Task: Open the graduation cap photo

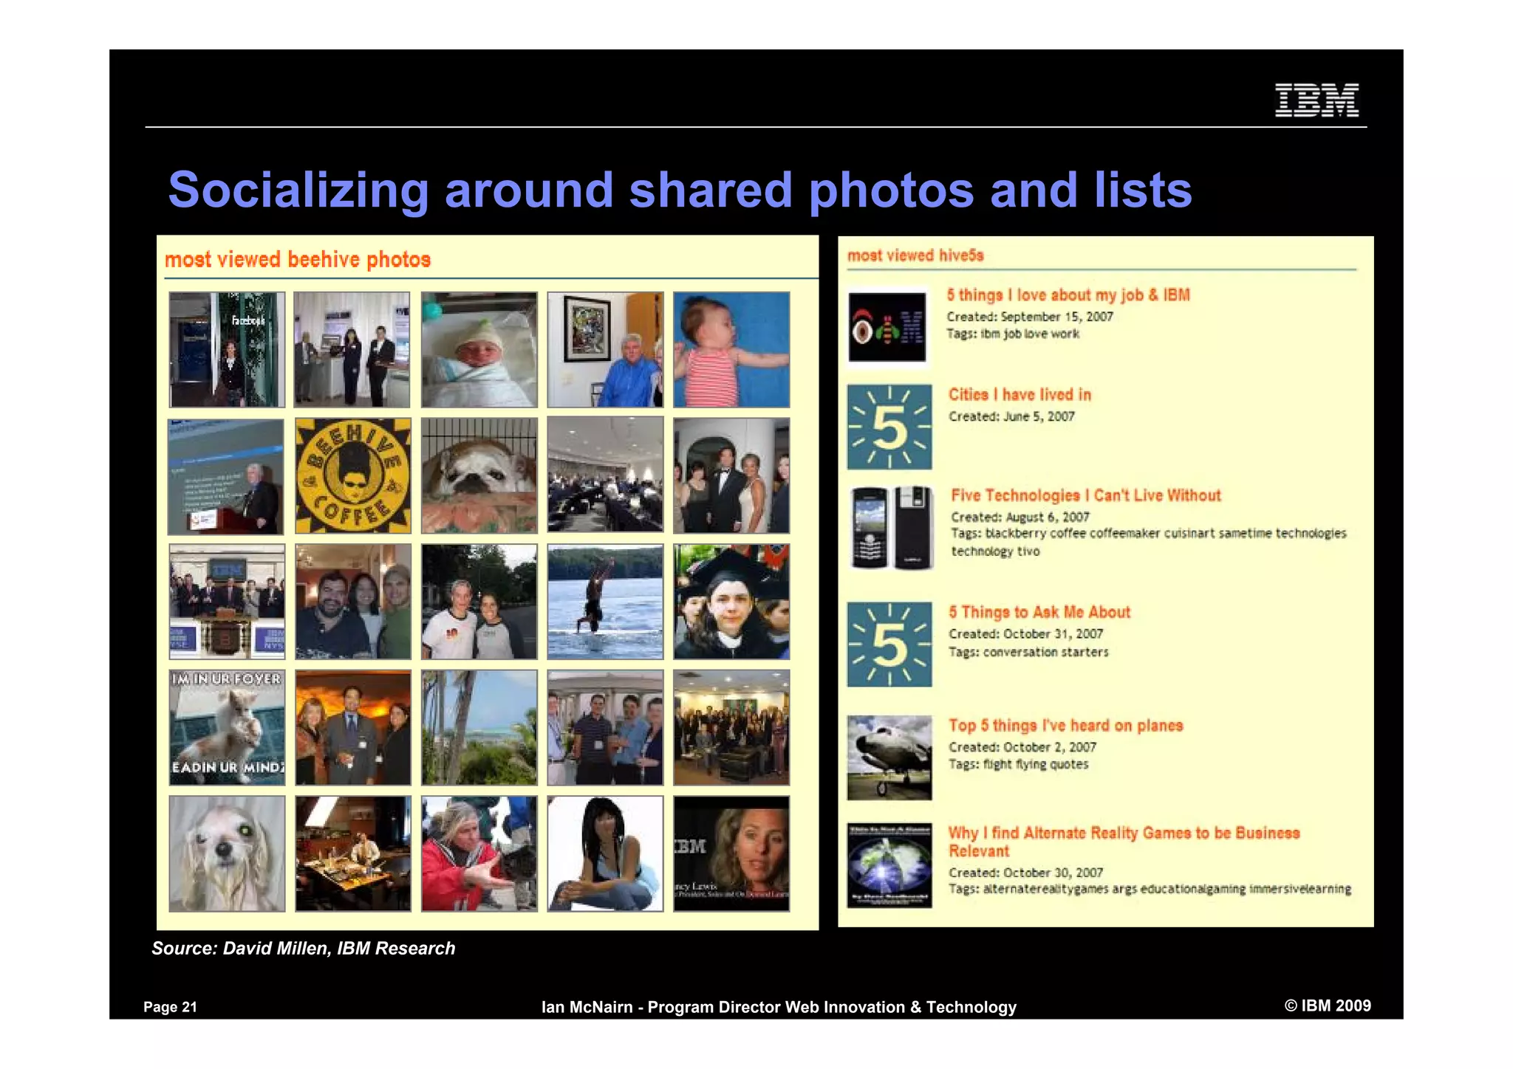Action: coord(731,602)
